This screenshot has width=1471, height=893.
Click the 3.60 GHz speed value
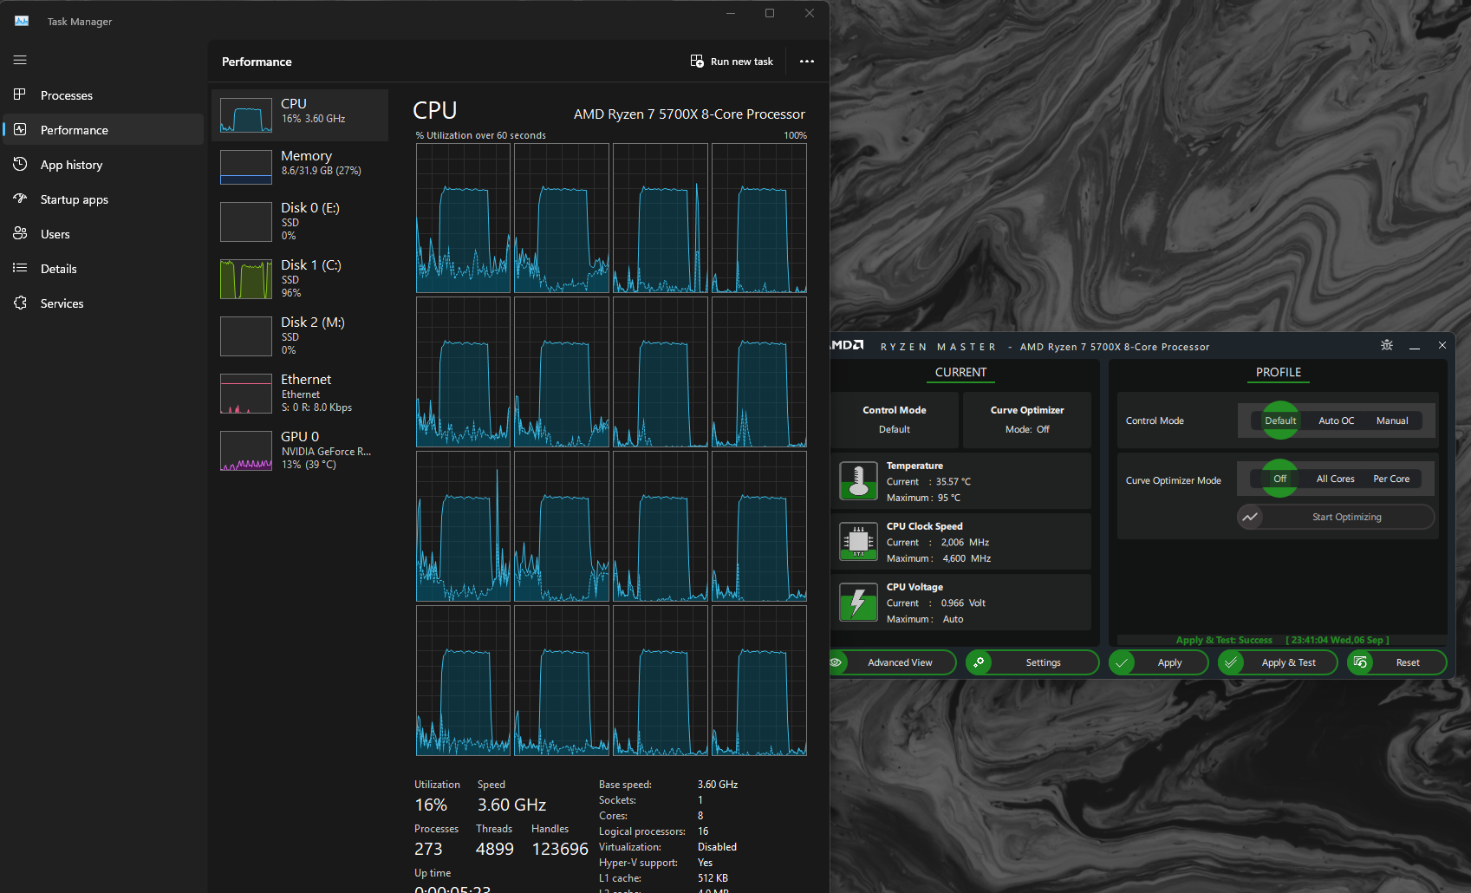point(511,805)
